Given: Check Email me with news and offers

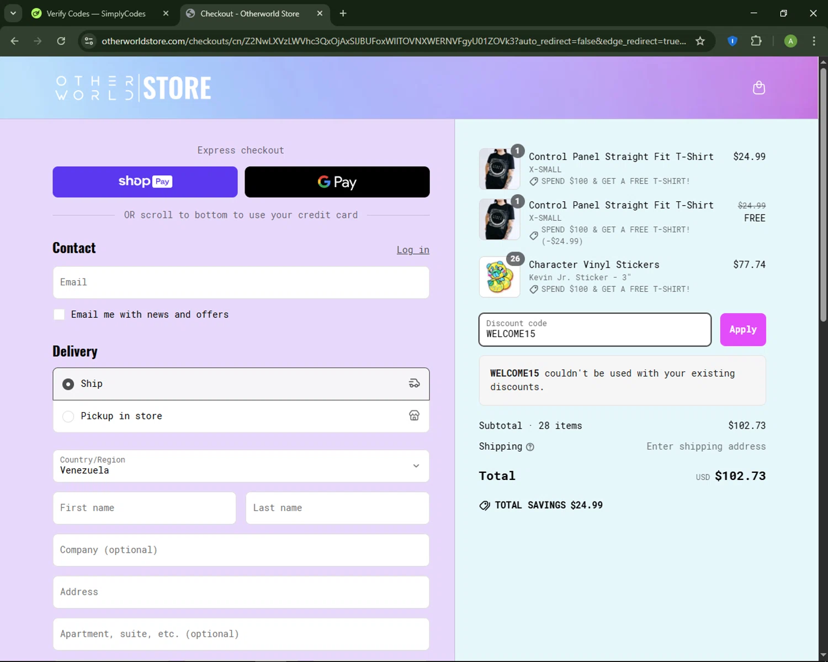Looking at the screenshot, I should click(x=59, y=314).
